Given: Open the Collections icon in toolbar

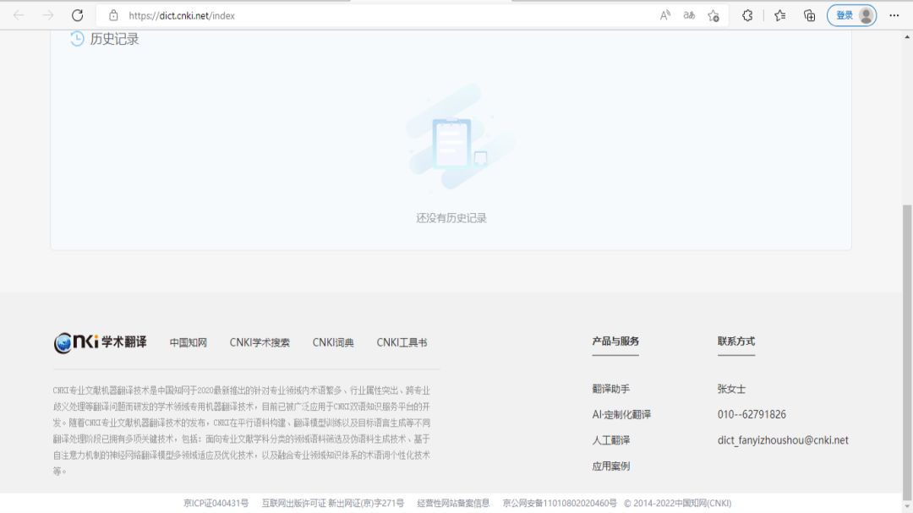Looking at the screenshot, I should pos(809,15).
